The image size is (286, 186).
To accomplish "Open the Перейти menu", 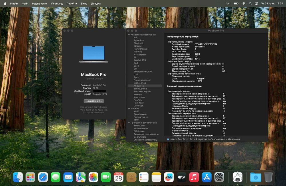I will (72, 3).
